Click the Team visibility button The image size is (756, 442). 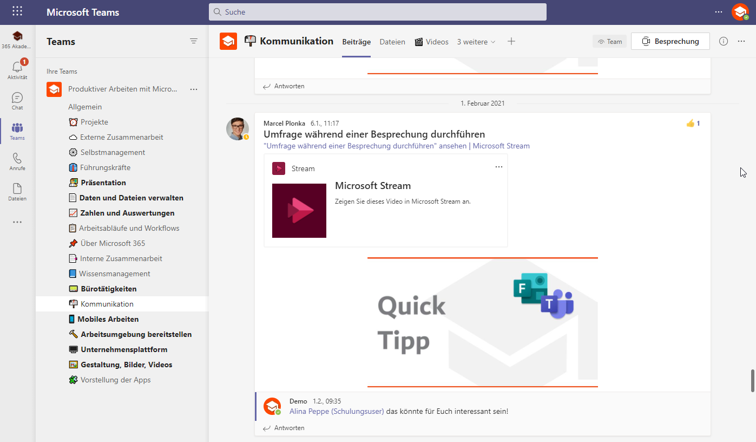(610, 41)
